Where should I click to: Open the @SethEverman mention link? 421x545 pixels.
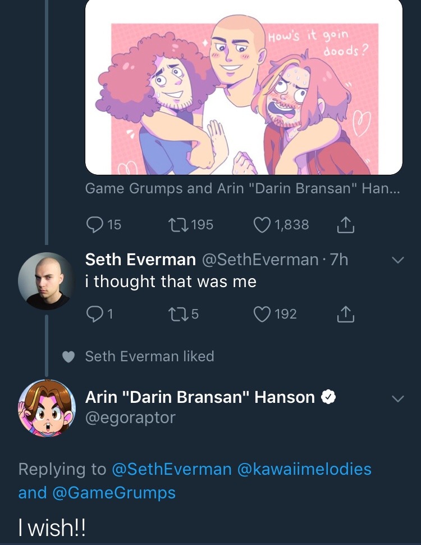[x=172, y=469]
